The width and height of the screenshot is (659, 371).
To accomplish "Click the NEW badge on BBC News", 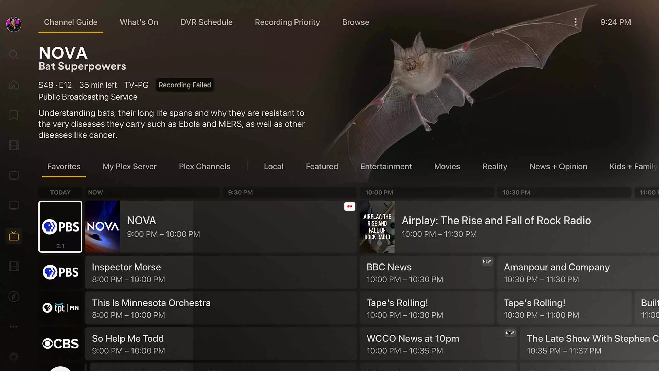I will (487, 261).
